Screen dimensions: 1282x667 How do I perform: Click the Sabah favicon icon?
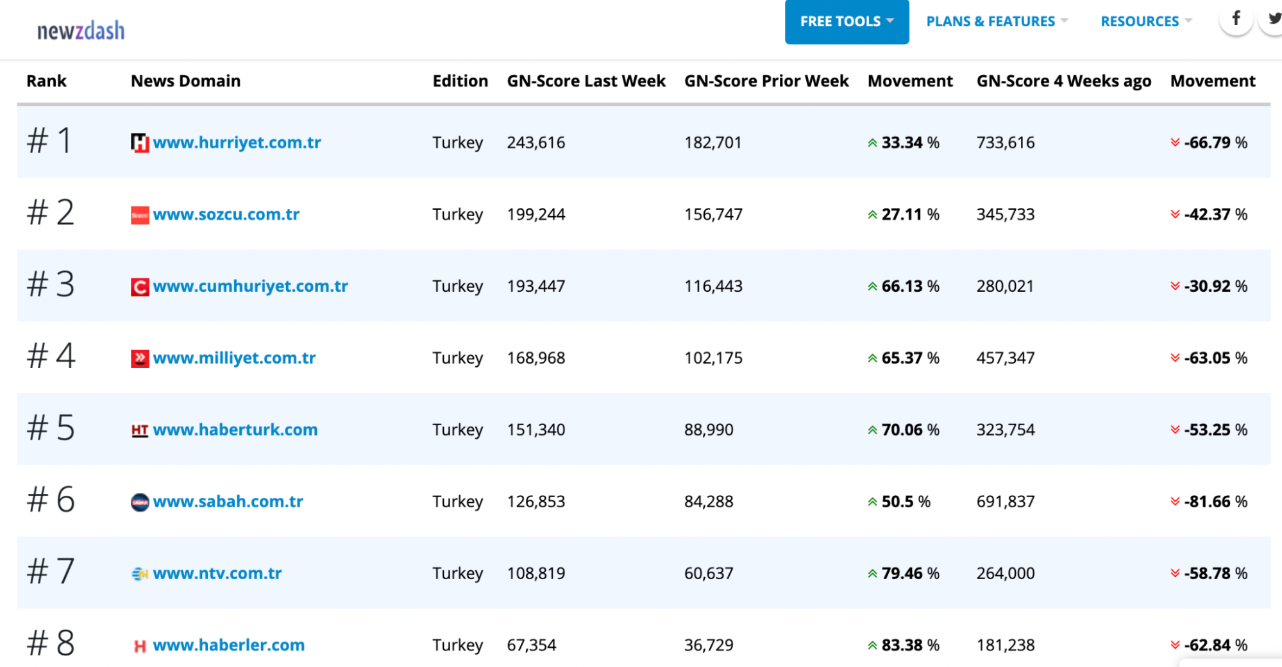pos(140,502)
